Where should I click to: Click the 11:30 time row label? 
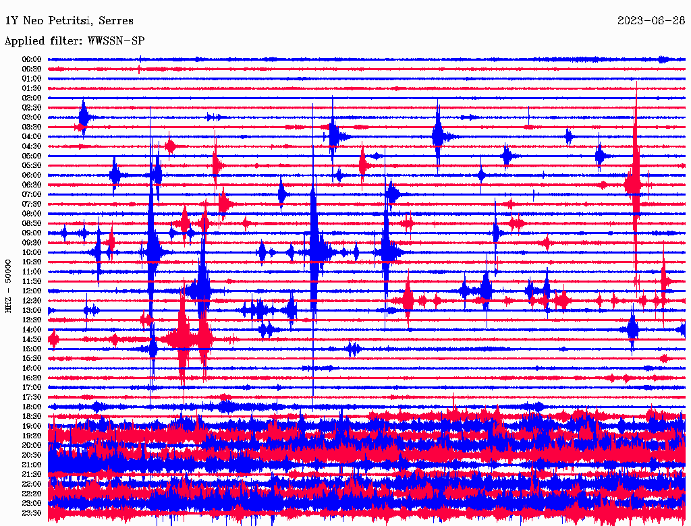coord(32,281)
